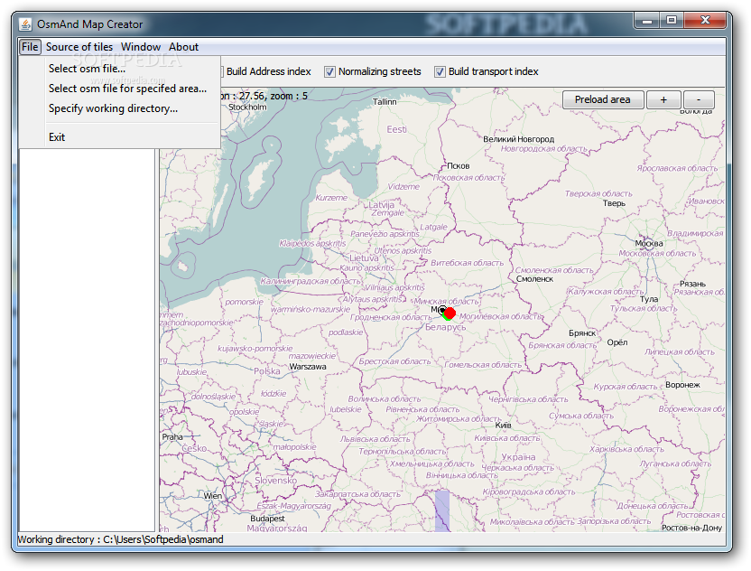Open the File menu

coord(30,47)
